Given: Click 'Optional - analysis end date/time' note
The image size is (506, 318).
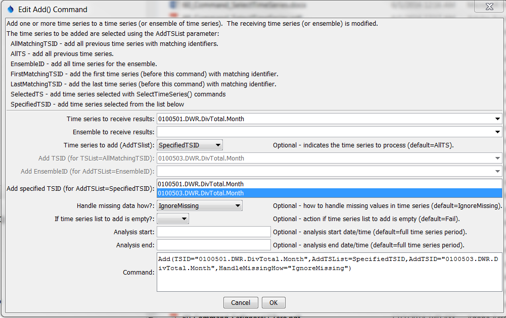Looking at the screenshot, I should coord(369,245).
